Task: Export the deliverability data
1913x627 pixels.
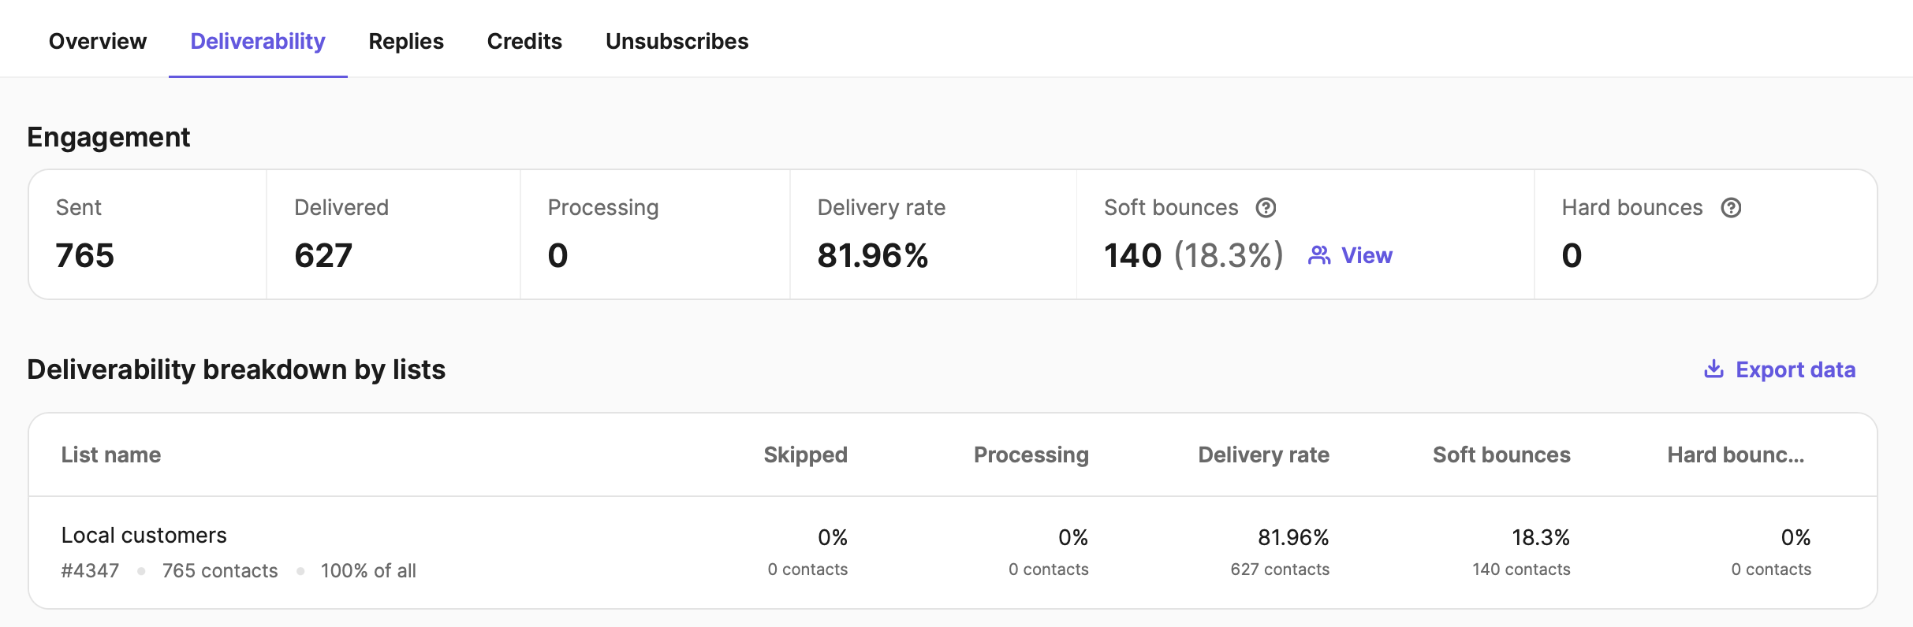Action: (x=1795, y=369)
